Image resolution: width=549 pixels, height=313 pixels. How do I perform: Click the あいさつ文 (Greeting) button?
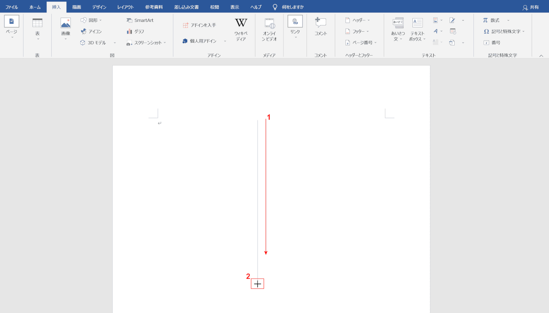coord(398,29)
